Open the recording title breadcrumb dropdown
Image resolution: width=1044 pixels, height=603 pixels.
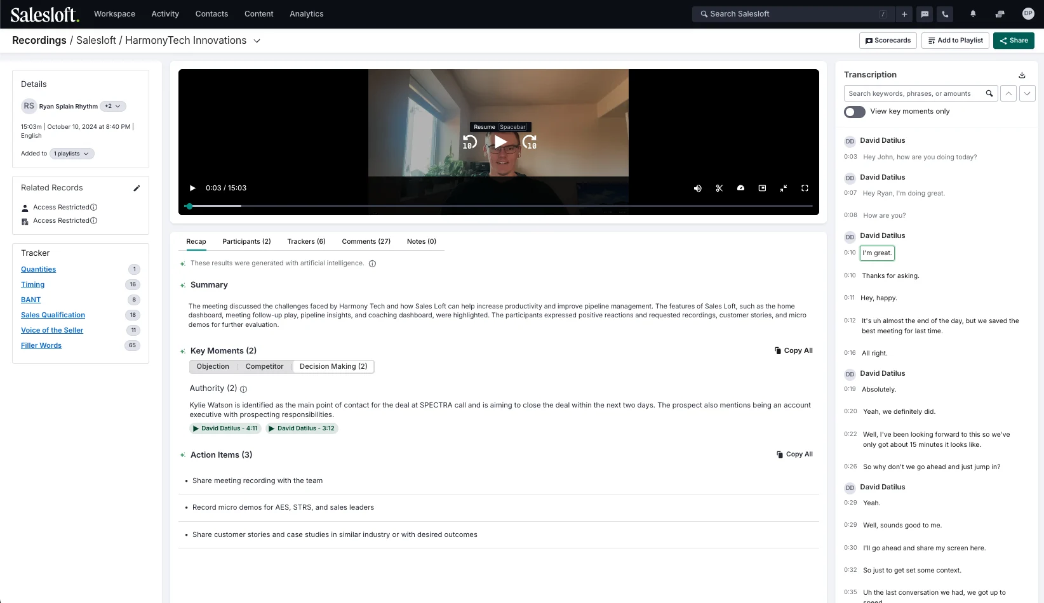pyautogui.click(x=257, y=41)
